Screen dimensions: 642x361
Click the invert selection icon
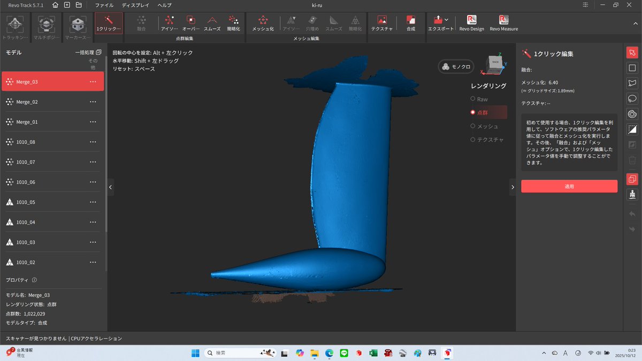tap(632, 129)
